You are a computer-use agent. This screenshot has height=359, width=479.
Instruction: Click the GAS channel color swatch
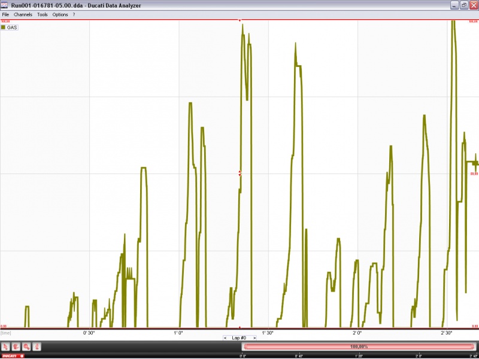click(x=4, y=27)
